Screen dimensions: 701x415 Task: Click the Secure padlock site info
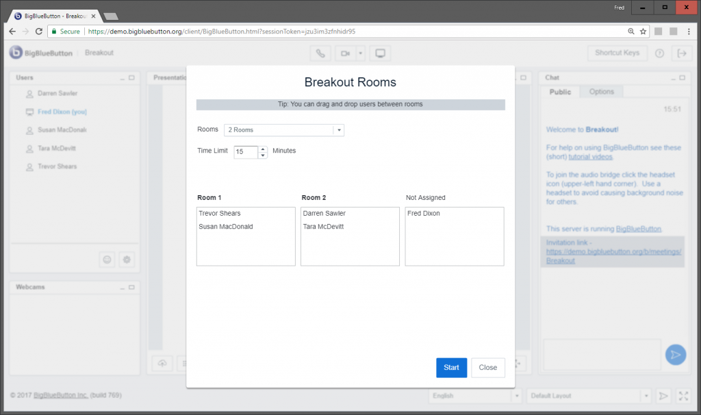(66, 32)
